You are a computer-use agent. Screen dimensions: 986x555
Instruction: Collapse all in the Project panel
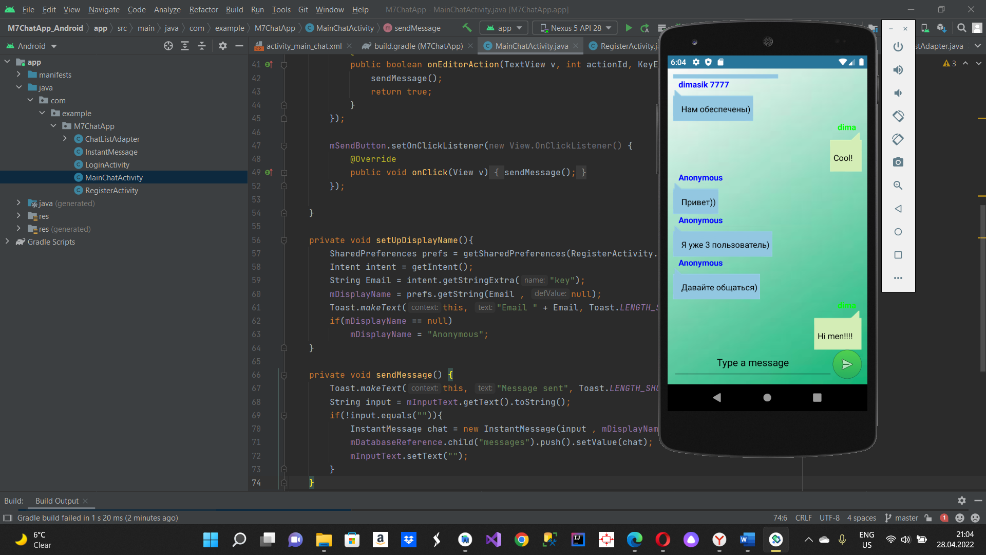tap(202, 46)
